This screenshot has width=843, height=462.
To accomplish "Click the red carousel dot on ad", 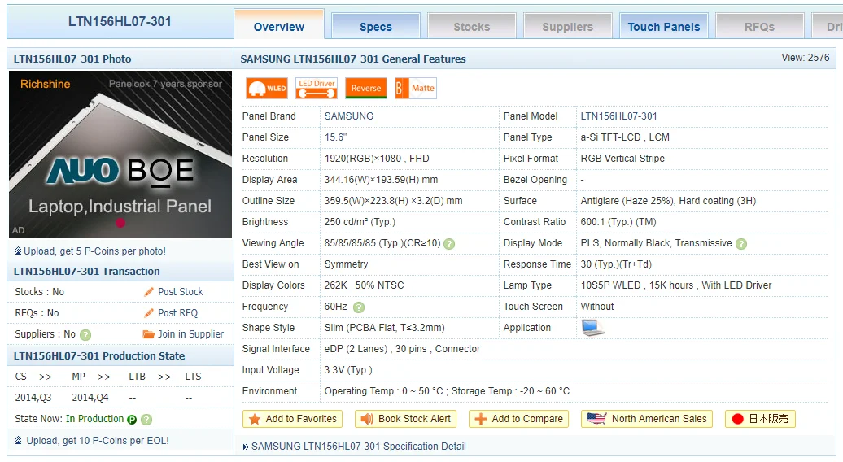I will (120, 222).
